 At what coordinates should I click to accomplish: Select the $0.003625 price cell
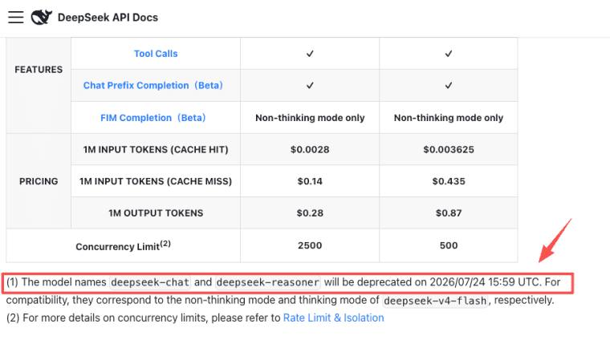pyautogui.click(x=449, y=150)
